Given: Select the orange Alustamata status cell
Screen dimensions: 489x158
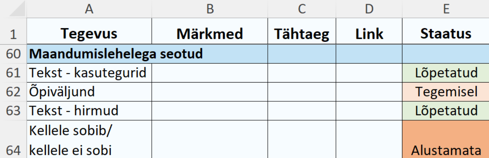Looking at the screenshot, I should click(446, 140).
